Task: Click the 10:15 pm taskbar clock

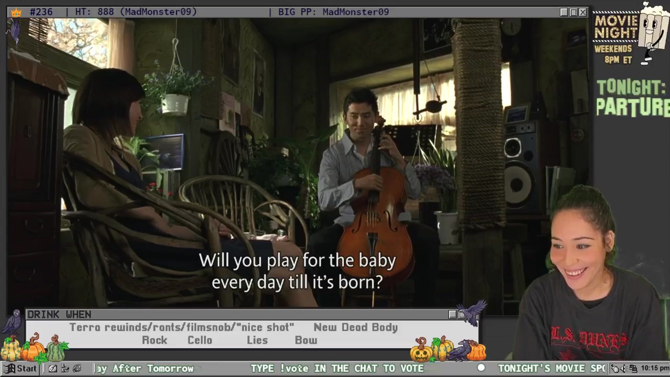Action: coord(655,368)
